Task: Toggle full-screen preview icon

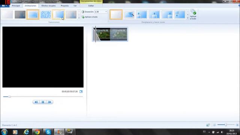Action: point(81,91)
